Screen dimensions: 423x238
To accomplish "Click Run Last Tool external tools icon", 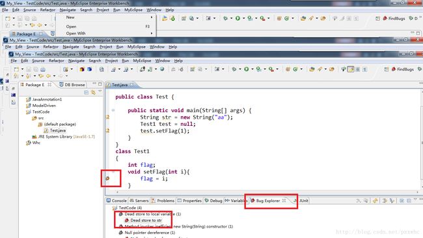I will [x=271, y=69].
